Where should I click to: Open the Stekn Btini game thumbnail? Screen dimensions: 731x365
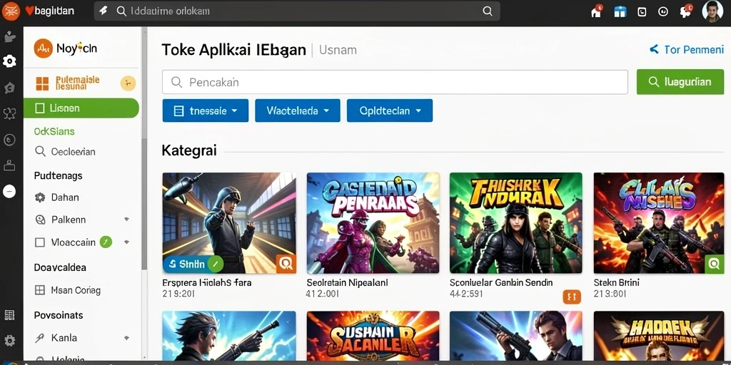coord(659,222)
